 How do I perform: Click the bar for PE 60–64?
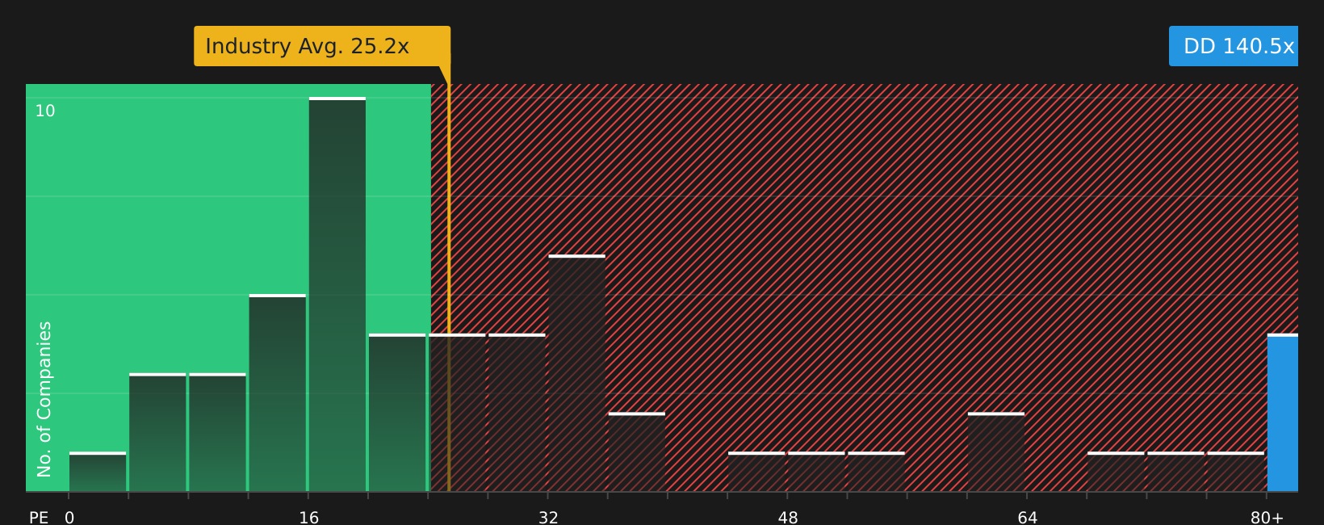996,451
